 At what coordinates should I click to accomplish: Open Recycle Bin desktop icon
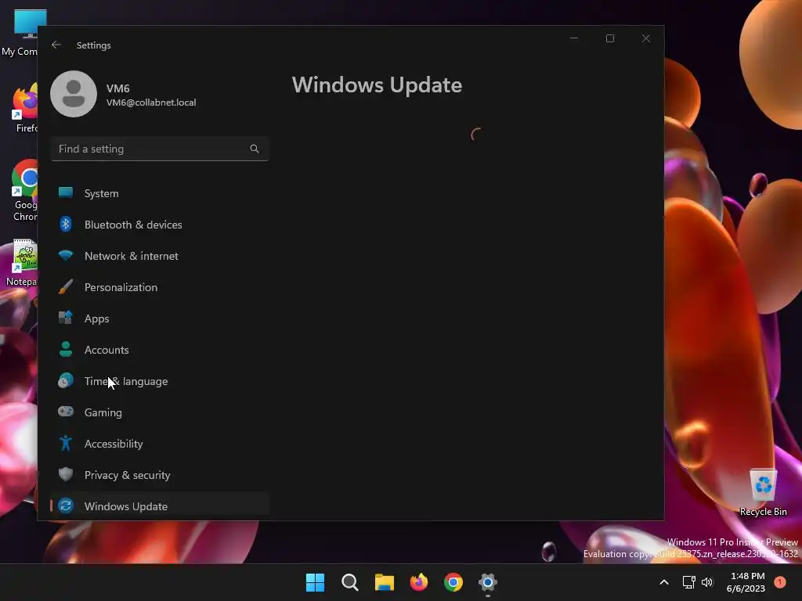pos(763,491)
